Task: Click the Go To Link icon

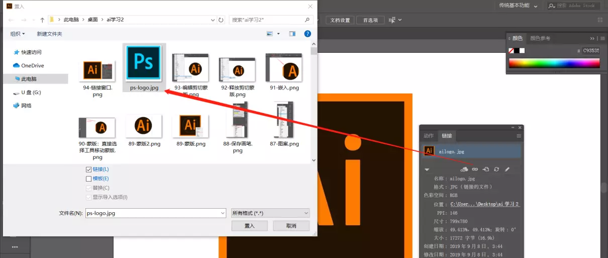Action: click(486, 169)
